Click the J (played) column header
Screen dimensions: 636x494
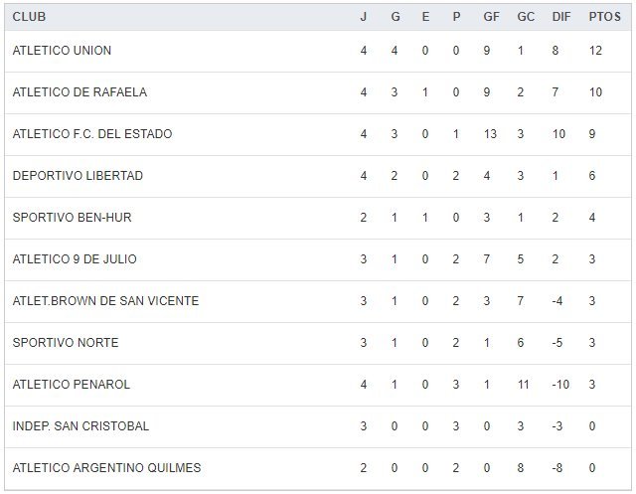tap(364, 17)
